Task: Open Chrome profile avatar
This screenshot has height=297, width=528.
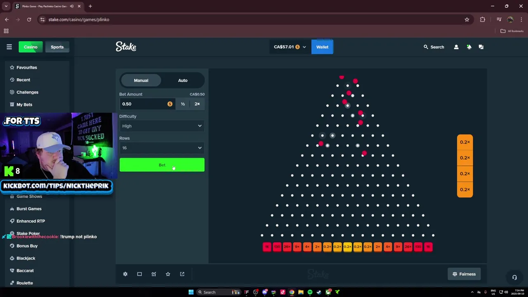Action: tap(510, 19)
